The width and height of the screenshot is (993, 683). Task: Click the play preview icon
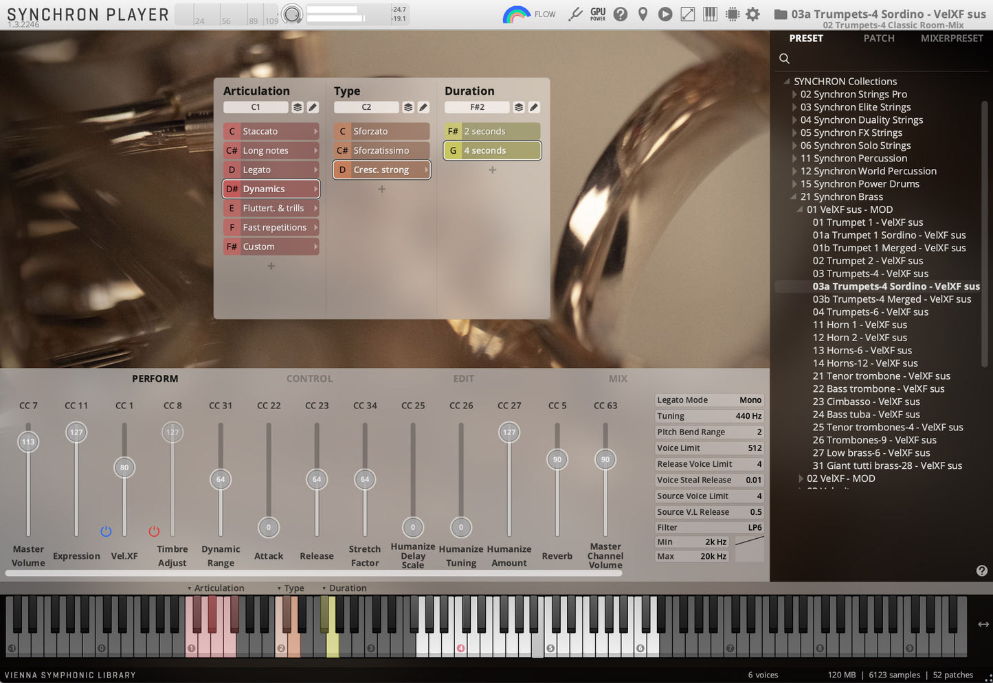(x=665, y=14)
